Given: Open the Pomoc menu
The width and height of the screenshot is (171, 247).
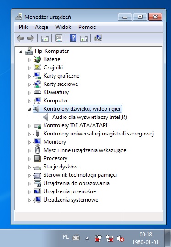Looking at the screenshot, I should [x=87, y=27].
